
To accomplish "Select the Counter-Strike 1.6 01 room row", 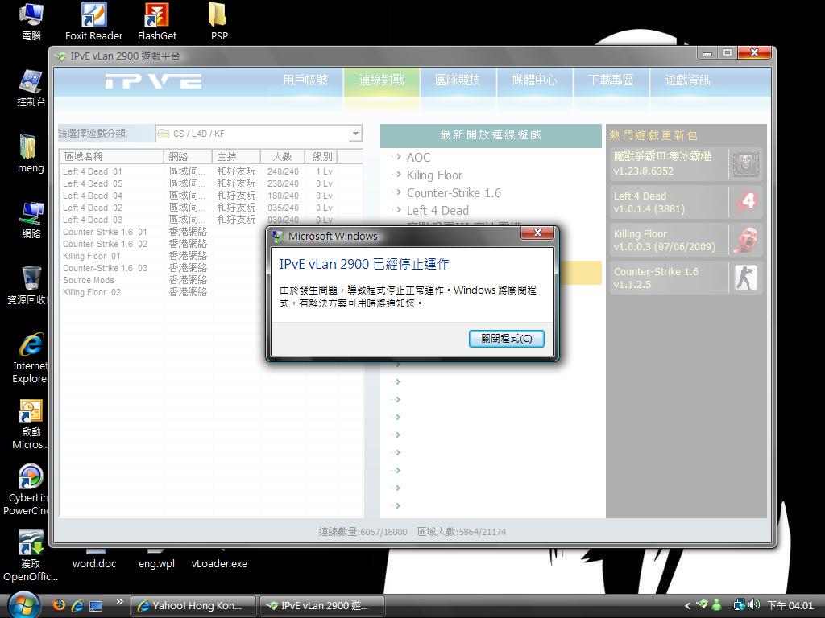I will tap(163, 232).
